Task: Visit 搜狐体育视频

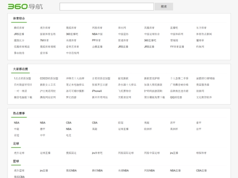Action: 48,47
